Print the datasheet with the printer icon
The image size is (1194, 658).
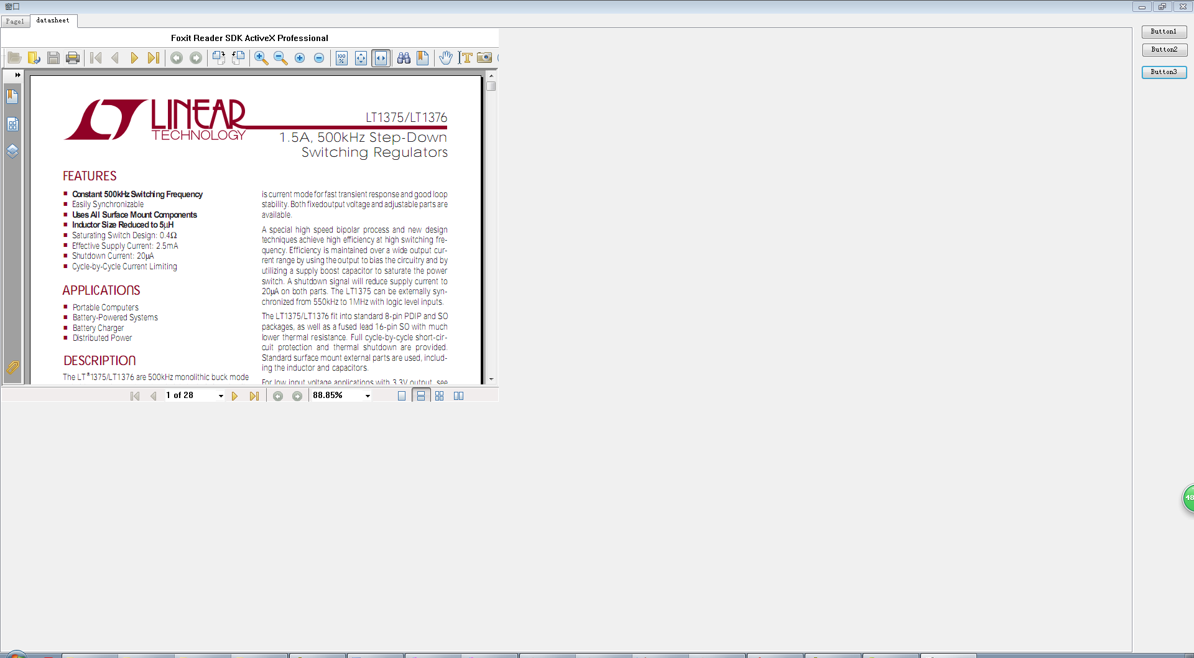click(x=73, y=58)
